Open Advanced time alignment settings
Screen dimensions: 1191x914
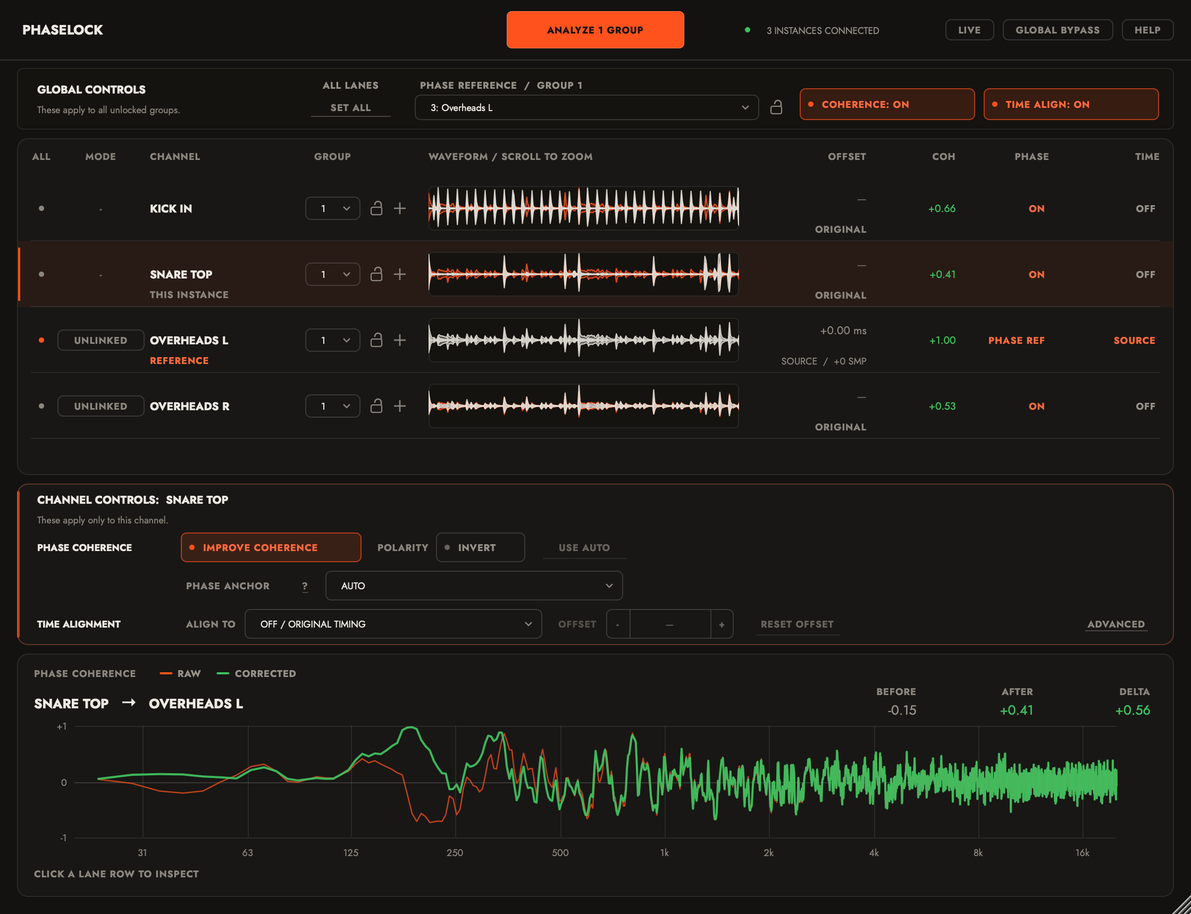(x=1116, y=624)
